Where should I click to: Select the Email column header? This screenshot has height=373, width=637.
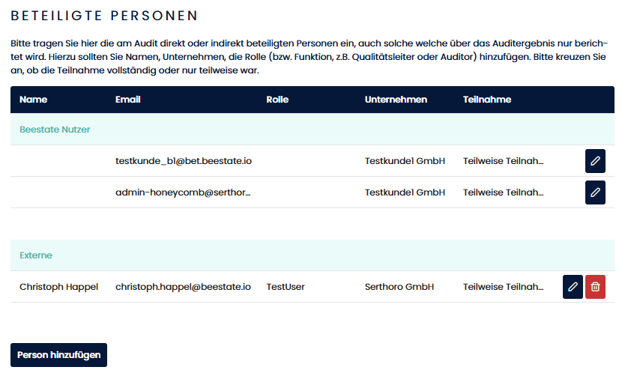pyautogui.click(x=128, y=100)
